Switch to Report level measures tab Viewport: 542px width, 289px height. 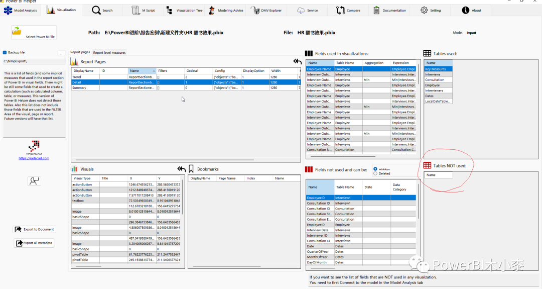point(109,53)
